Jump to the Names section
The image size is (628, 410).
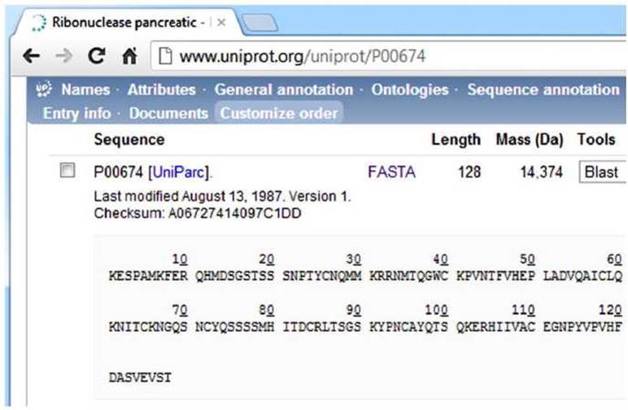pos(85,89)
